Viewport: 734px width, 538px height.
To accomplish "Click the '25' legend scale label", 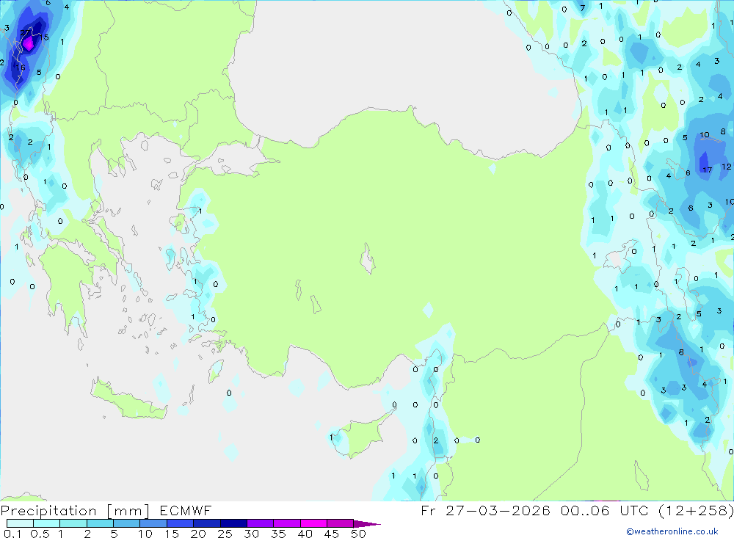I will click(x=225, y=534).
